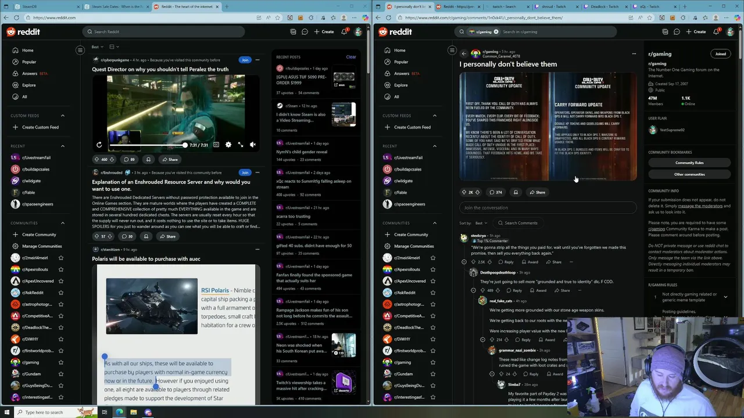Click Create post in left window header
This screenshot has width=744, height=418.
point(324,31)
